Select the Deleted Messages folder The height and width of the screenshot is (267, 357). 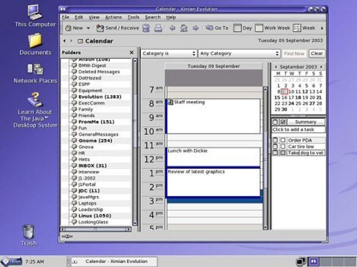[x=99, y=72]
